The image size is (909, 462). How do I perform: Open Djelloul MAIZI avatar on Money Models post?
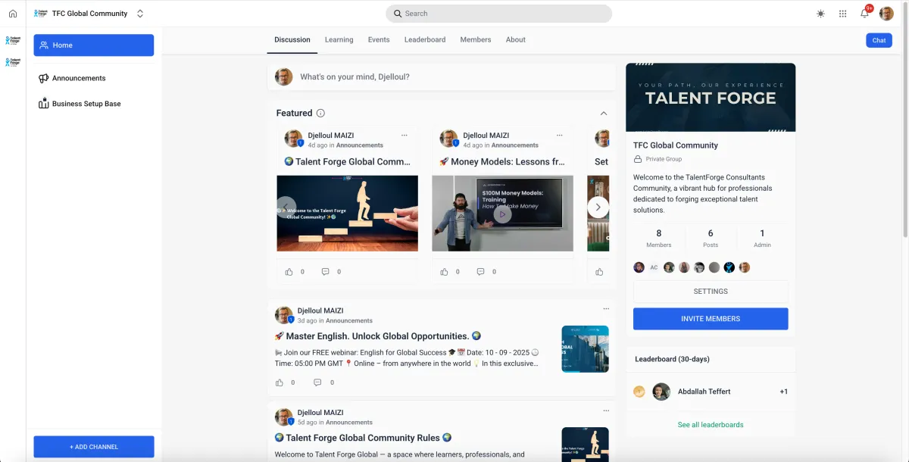[448, 139]
